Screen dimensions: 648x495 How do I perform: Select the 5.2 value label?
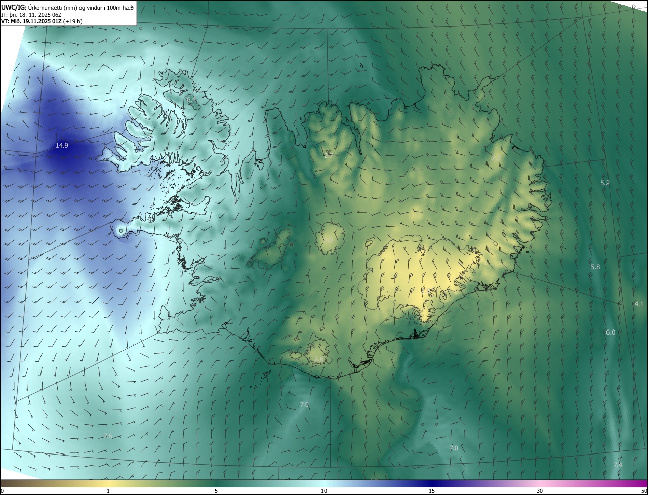(605, 183)
